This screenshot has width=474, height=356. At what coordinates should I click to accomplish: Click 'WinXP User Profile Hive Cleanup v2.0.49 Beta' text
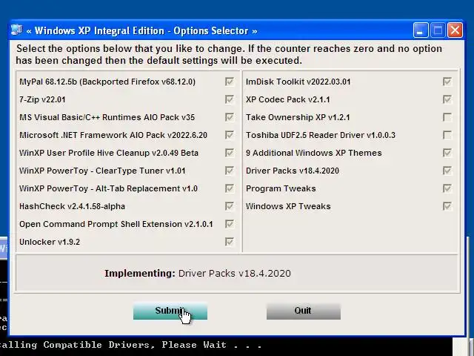[x=109, y=153]
